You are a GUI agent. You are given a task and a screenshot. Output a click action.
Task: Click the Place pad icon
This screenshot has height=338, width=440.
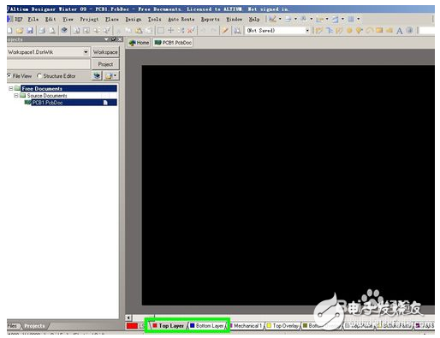pos(349,30)
